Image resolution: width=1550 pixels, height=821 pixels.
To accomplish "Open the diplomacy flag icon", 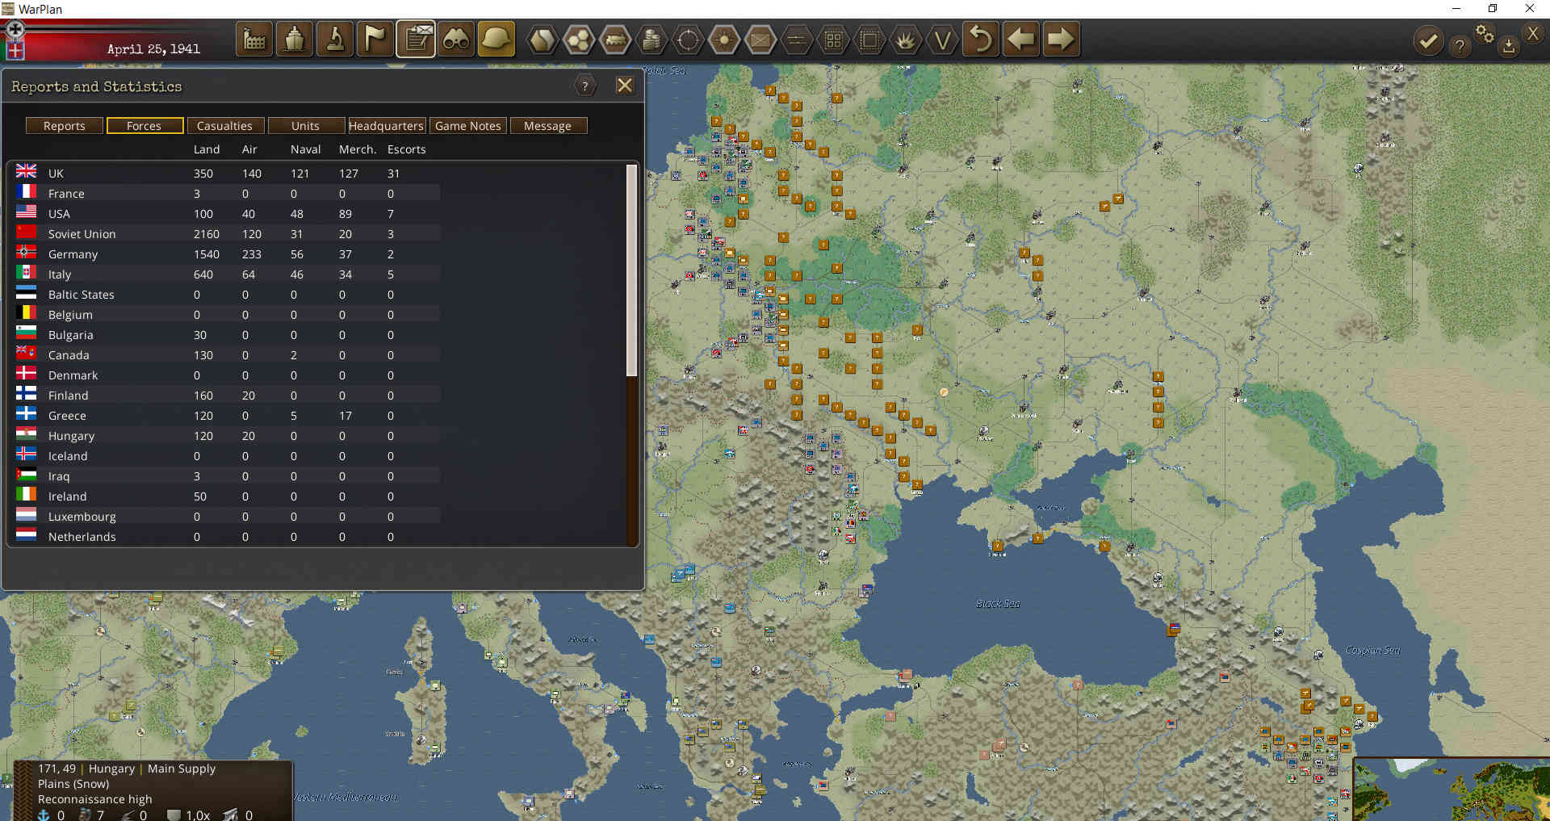I will [375, 39].
